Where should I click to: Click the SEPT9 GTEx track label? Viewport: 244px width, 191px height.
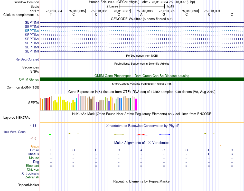click(34, 103)
